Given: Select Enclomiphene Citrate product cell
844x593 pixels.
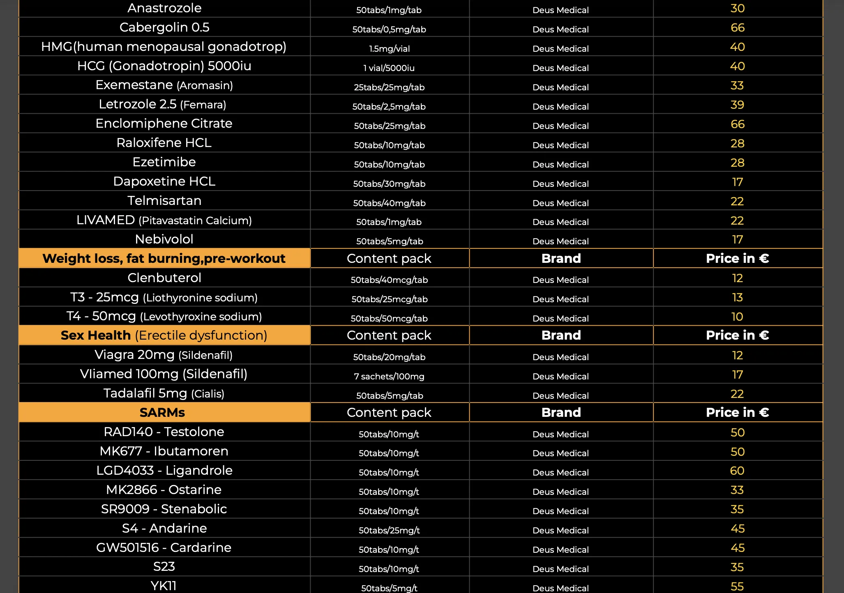Looking at the screenshot, I should 164,124.
